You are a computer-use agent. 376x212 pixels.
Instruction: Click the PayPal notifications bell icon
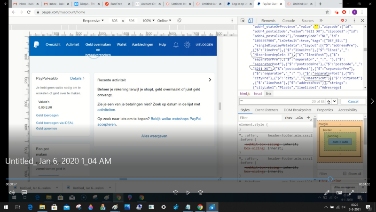pos(176,44)
